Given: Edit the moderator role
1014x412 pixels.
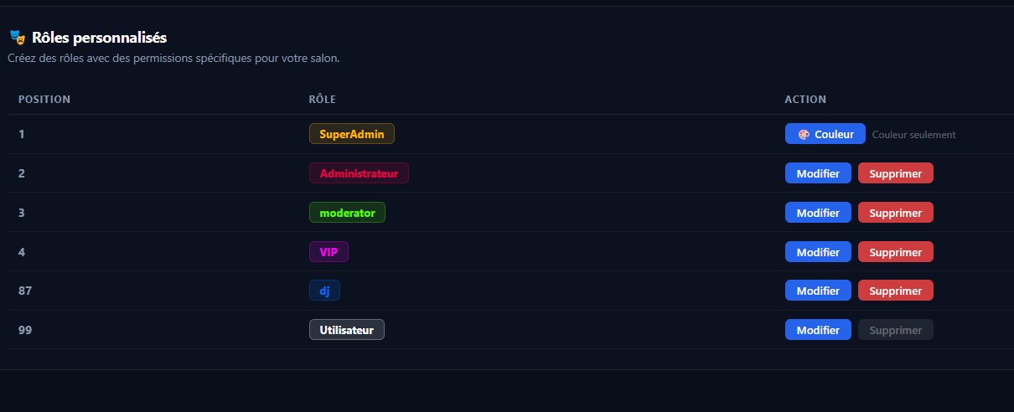Looking at the screenshot, I should (818, 213).
